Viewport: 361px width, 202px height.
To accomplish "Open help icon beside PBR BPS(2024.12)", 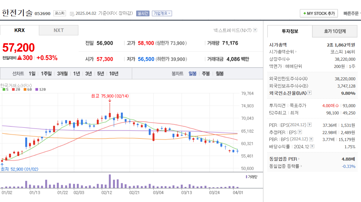I will (311, 139).
